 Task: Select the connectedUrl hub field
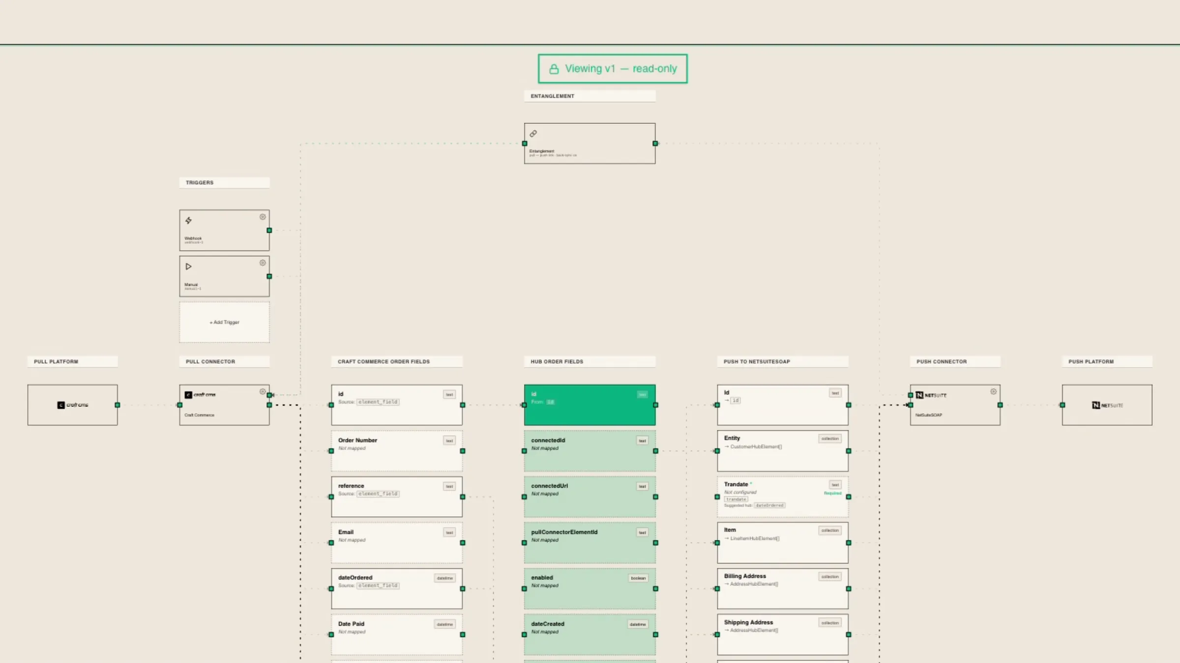click(x=590, y=497)
